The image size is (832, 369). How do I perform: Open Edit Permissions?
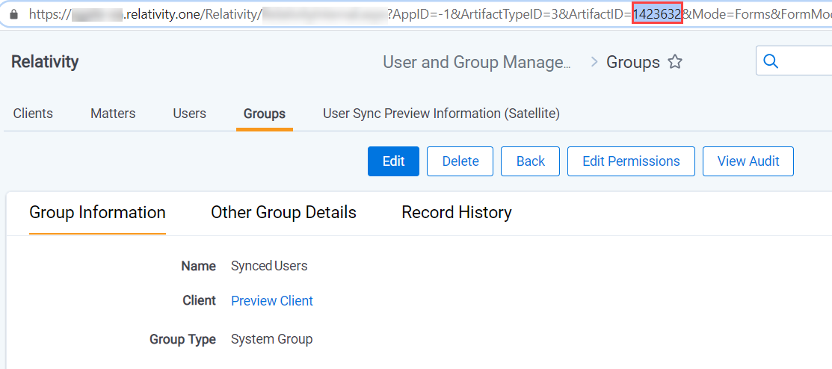tap(631, 161)
